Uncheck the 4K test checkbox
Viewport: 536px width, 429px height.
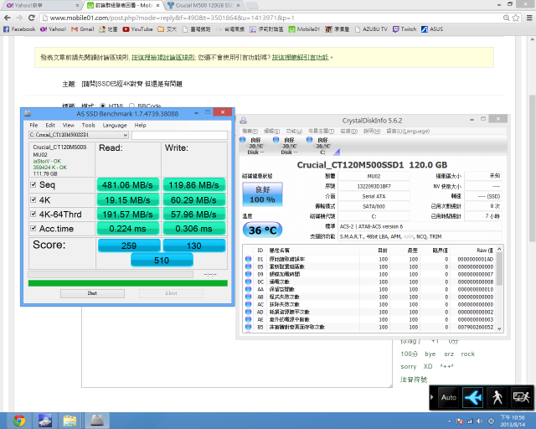33,199
